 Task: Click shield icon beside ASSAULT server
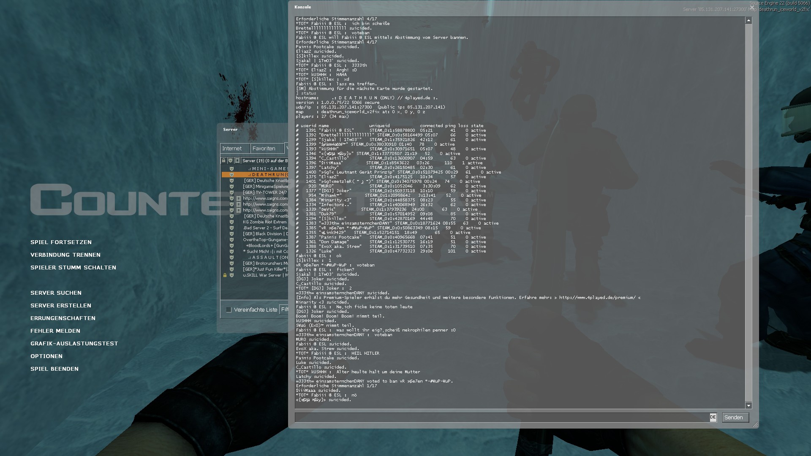(231, 258)
